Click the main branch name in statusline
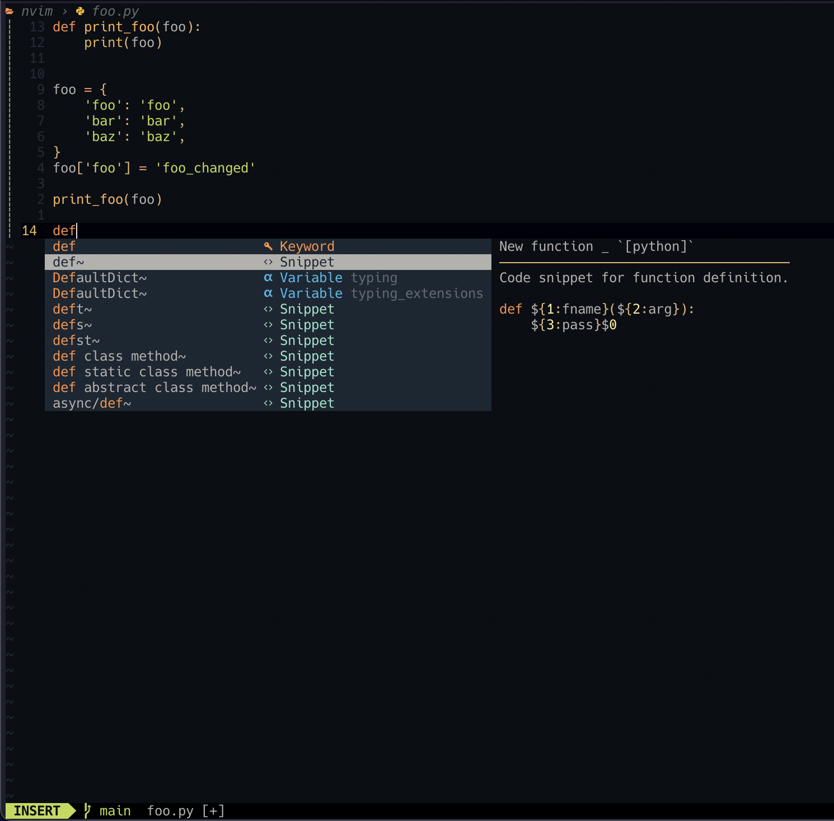The height and width of the screenshot is (821, 834). (x=115, y=810)
